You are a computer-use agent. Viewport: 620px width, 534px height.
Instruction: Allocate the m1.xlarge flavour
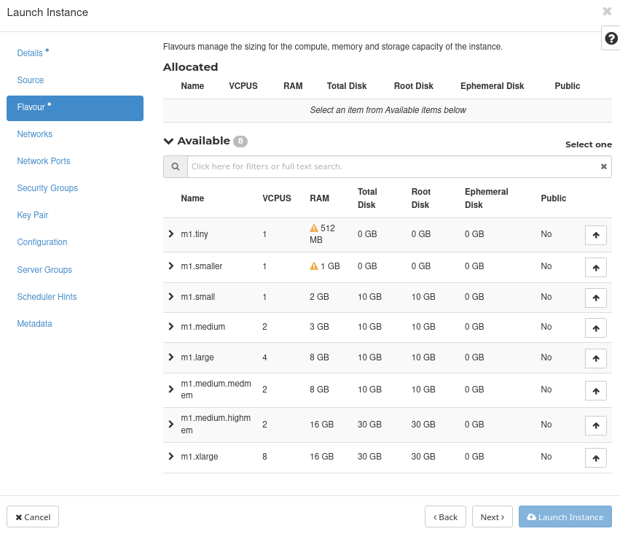pos(595,457)
